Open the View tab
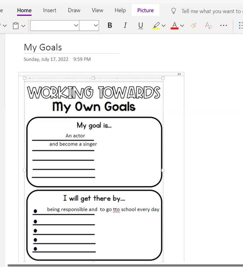This screenshot has height=267, width=243. coord(97,10)
